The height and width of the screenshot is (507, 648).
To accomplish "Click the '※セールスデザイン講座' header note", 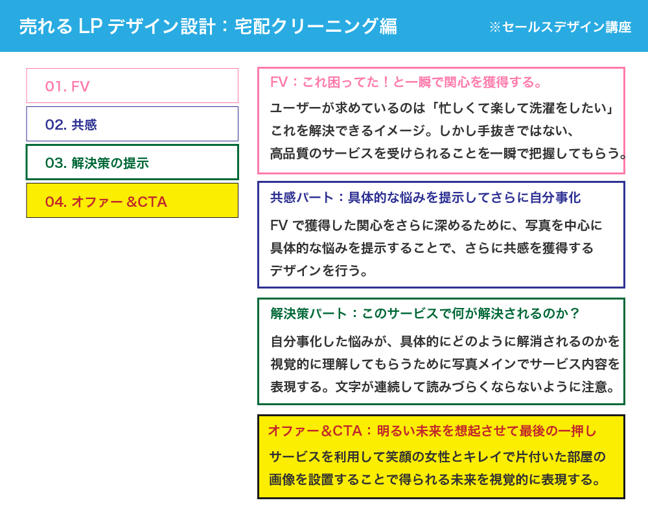I will pyautogui.click(x=560, y=27).
